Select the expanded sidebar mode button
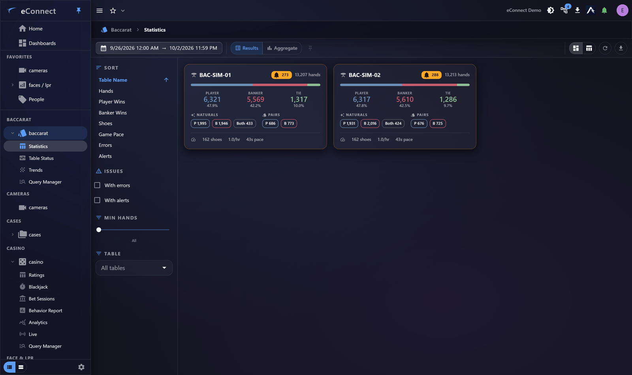632x375 pixels. point(21,367)
